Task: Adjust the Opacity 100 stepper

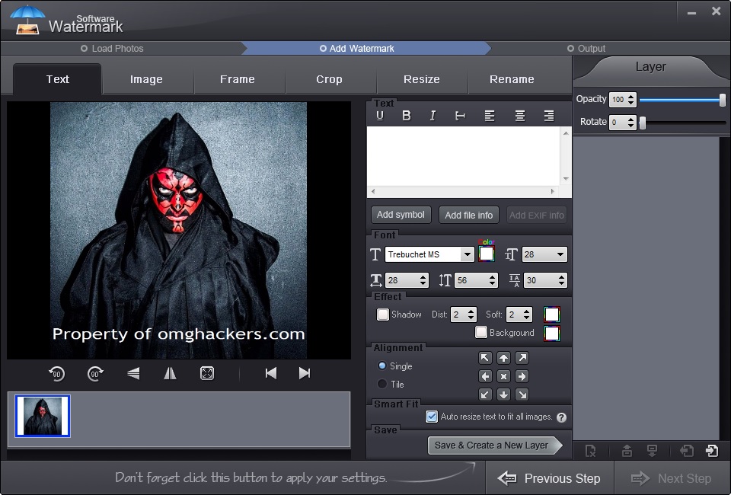Action: [x=630, y=99]
